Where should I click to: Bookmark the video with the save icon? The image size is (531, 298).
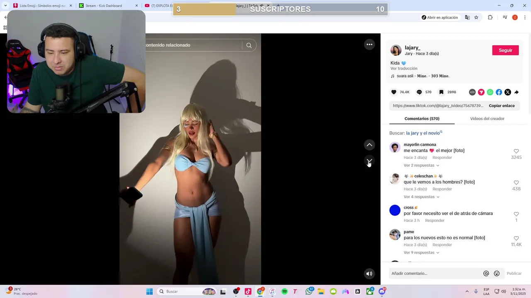pos(441,92)
